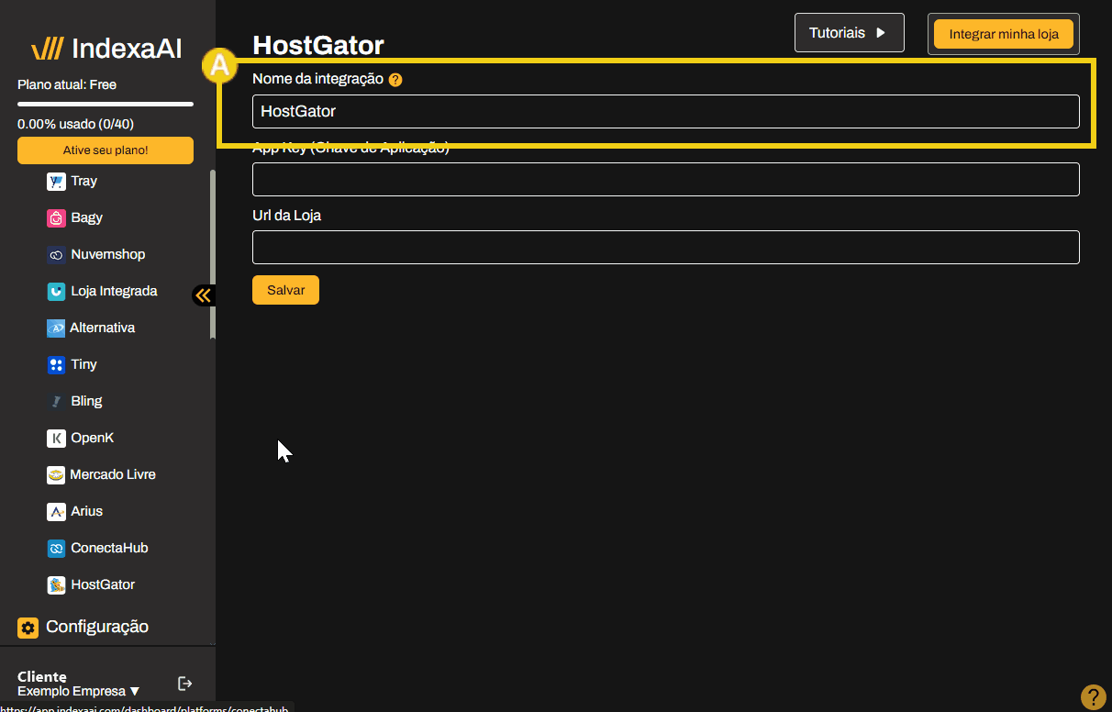This screenshot has height=712, width=1112.
Task: Click the help question mark icon in corner
Action: coord(1093,697)
